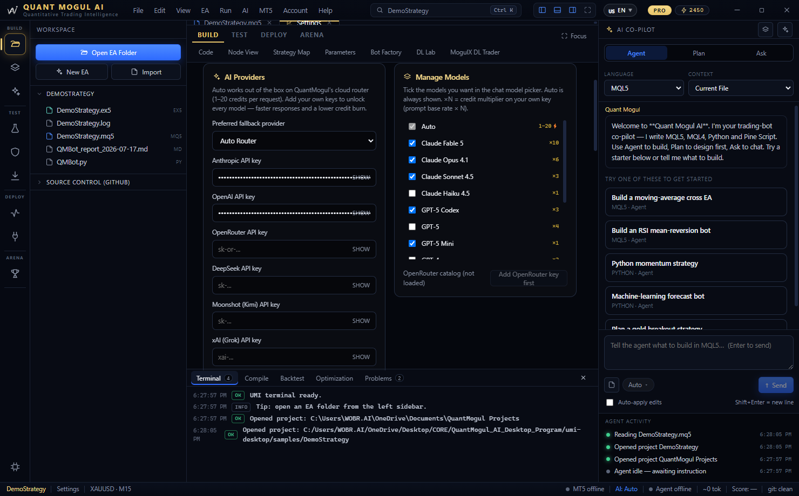Click the sparkle icon in AI Co-Pilot header

point(786,30)
